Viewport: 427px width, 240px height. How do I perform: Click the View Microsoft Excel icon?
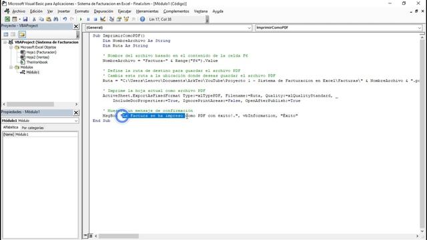point(7,19)
